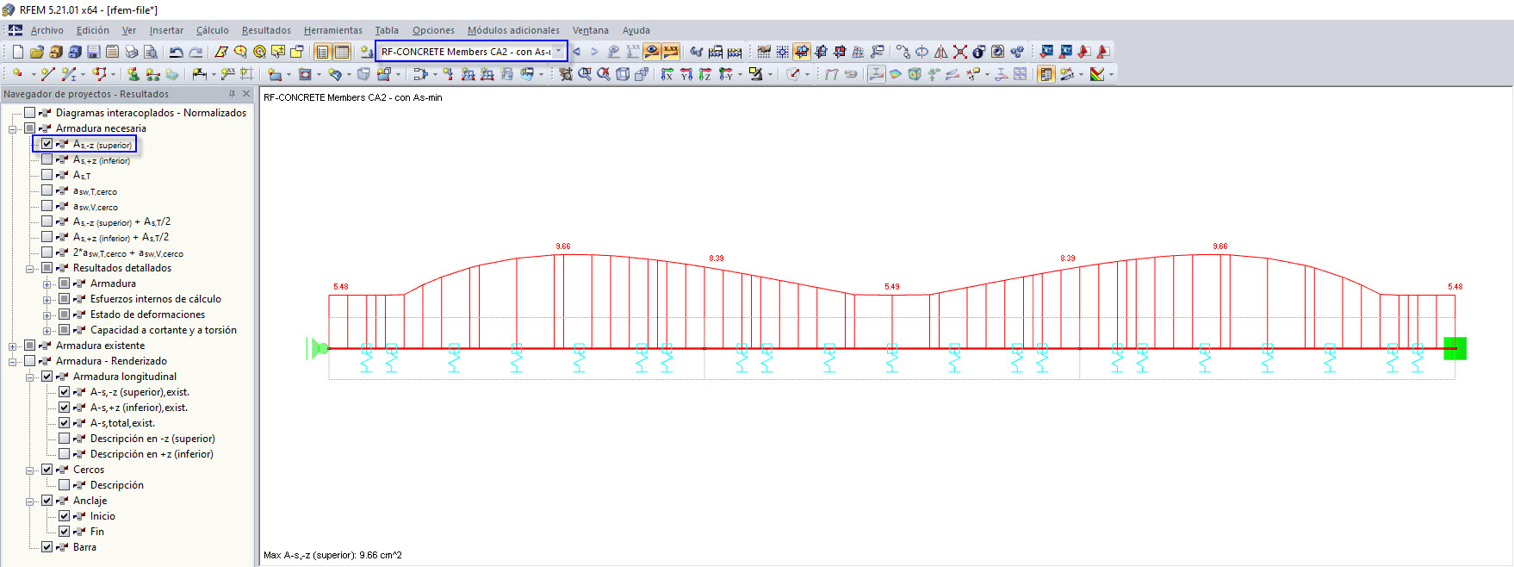
Task: Check Descripción en -z (superior) checkbox
Action: (x=65, y=439)
